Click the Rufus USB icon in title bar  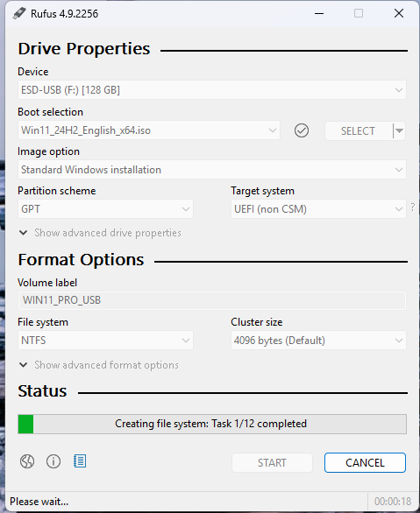pos(19,13)
